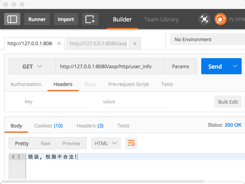Click the Send button
The height and width of the screenshot is (184, 245).
click(x=215, y=67)
